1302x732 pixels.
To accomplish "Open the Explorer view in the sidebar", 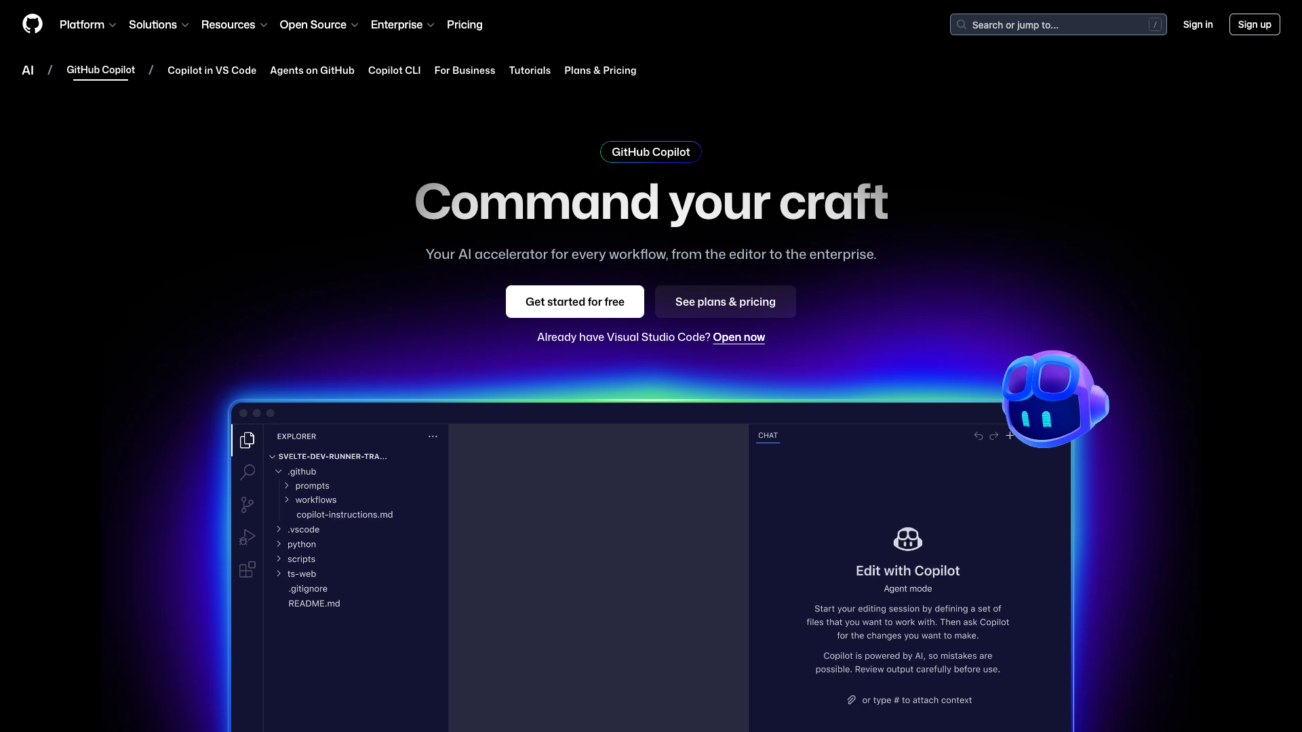I will pos(247,440).
